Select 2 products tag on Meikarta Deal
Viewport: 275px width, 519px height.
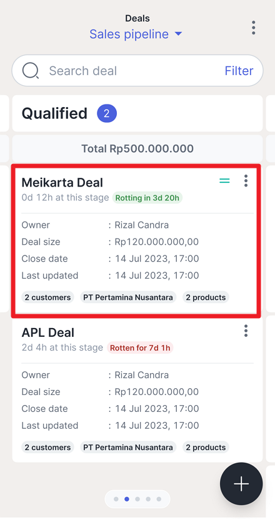click(206, 297)
